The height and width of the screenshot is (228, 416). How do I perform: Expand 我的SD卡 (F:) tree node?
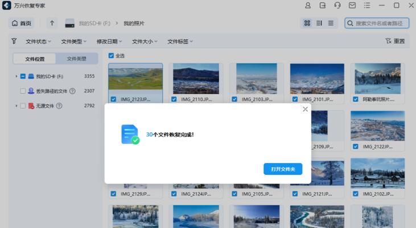pos(16,76)
